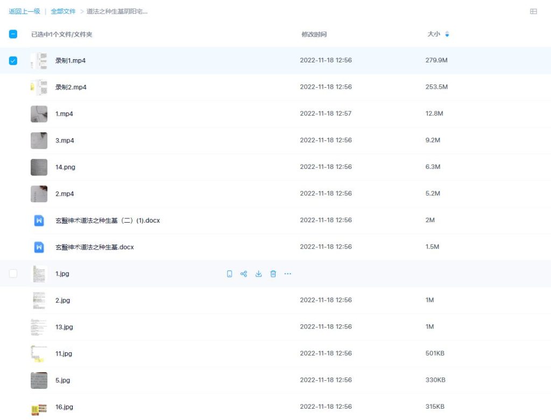Delete 1.jpg with the trash icon
The width and height of the screenshot is (551, 420).
pyautogui.click(x=273, y=274)
